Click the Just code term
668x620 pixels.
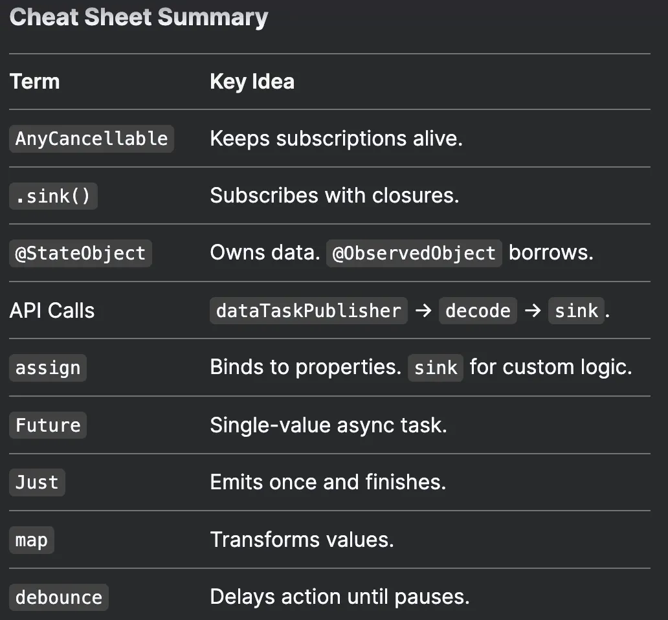tap(37, 482)
